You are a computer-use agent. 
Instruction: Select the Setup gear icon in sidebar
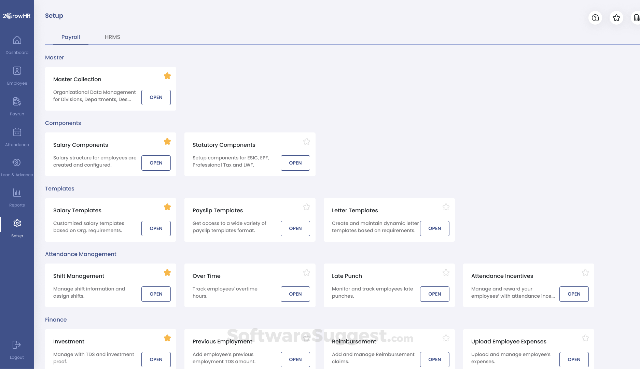point(17,223)
